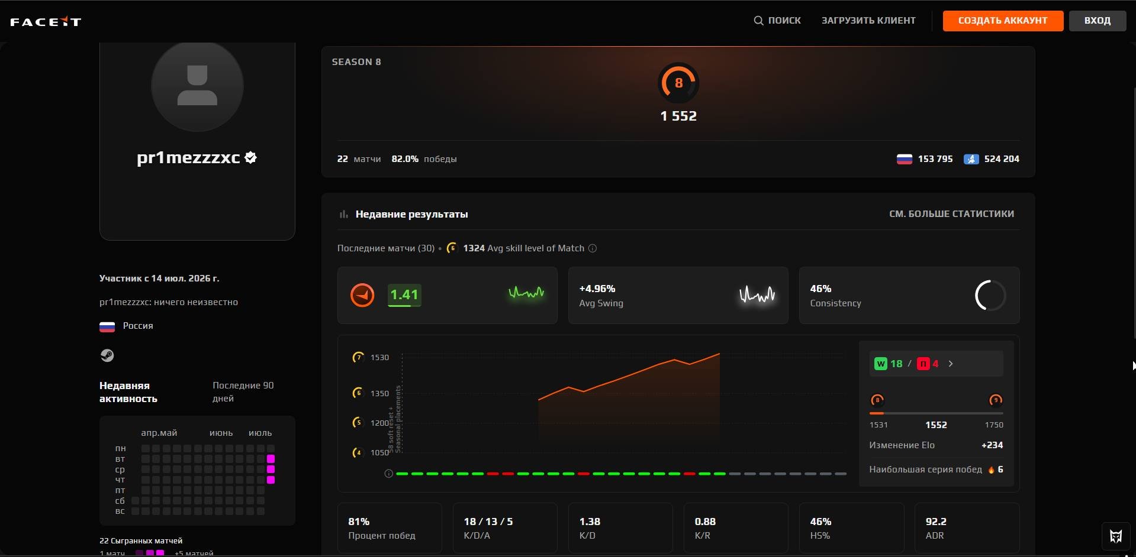Image resolution: width=1136 pixels, height=557 pixels.
Task: Click the Elo progress bar 1531 to 1750
Action: pyautogui.click(x=936, y=413)
